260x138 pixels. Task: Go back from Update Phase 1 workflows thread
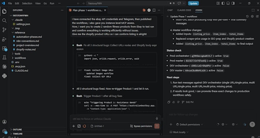(167, 16)
